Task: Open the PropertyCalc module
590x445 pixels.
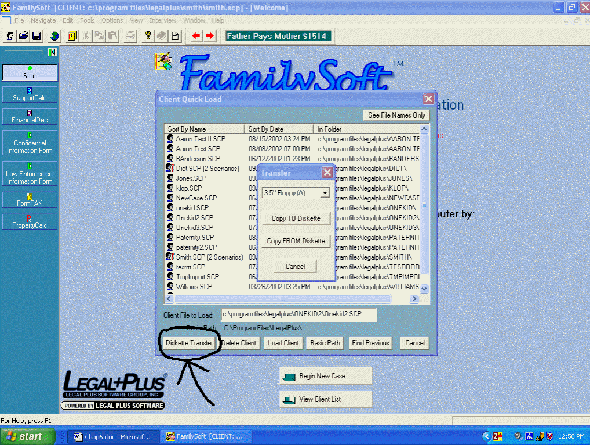Action: (x=30, y=222)
